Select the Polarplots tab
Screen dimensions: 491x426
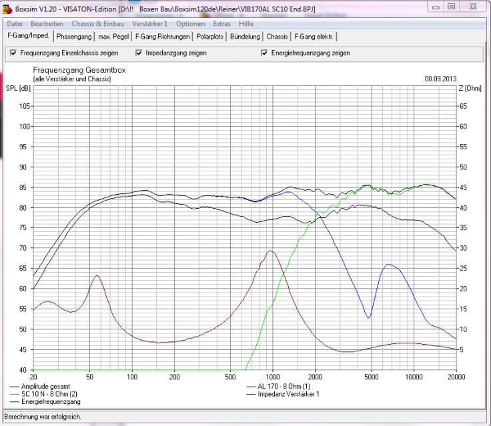[x=209, y=37]
